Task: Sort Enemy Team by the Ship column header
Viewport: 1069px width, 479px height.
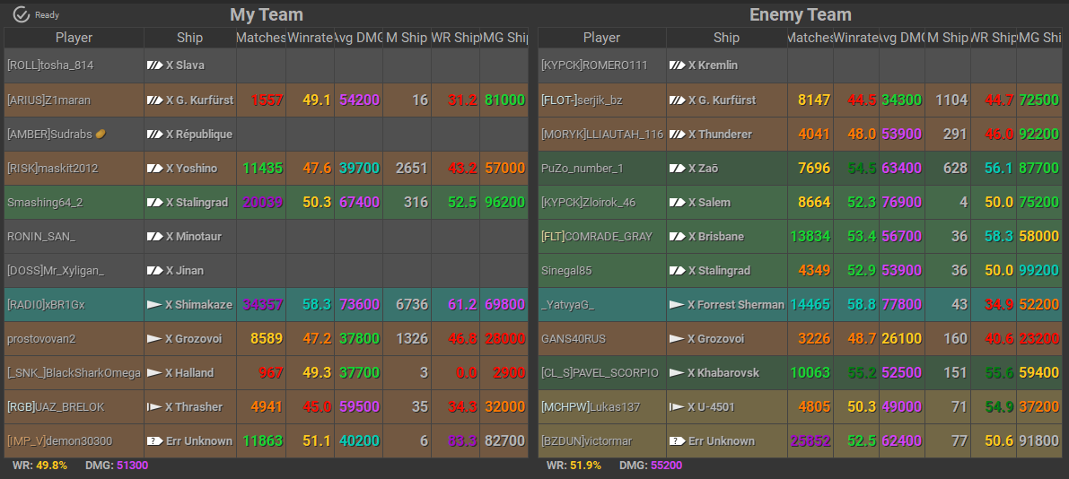Action: pos(726,38)
